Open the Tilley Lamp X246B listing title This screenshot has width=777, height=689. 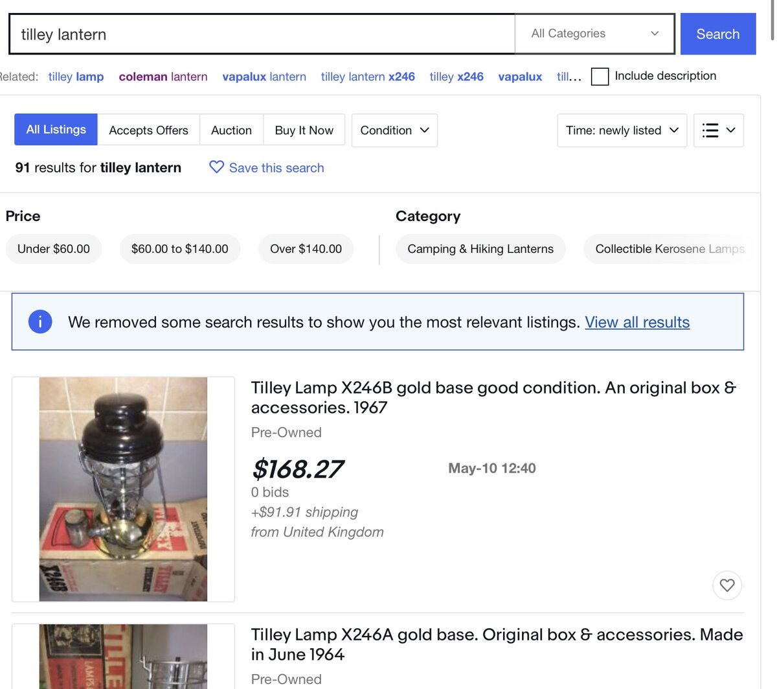[493, 397]
